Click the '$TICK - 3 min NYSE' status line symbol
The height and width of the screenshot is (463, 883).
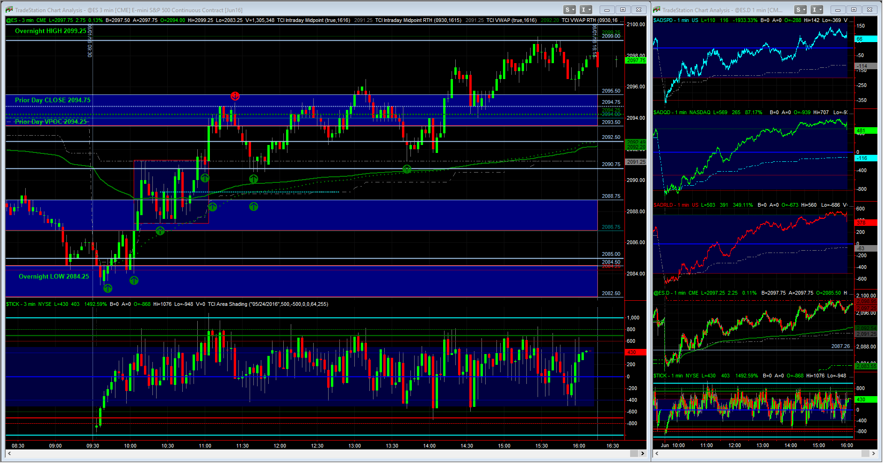click(29, 304)
